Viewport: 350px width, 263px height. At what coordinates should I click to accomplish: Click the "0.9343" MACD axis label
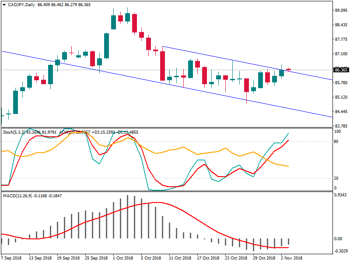[x=341, y=195]
